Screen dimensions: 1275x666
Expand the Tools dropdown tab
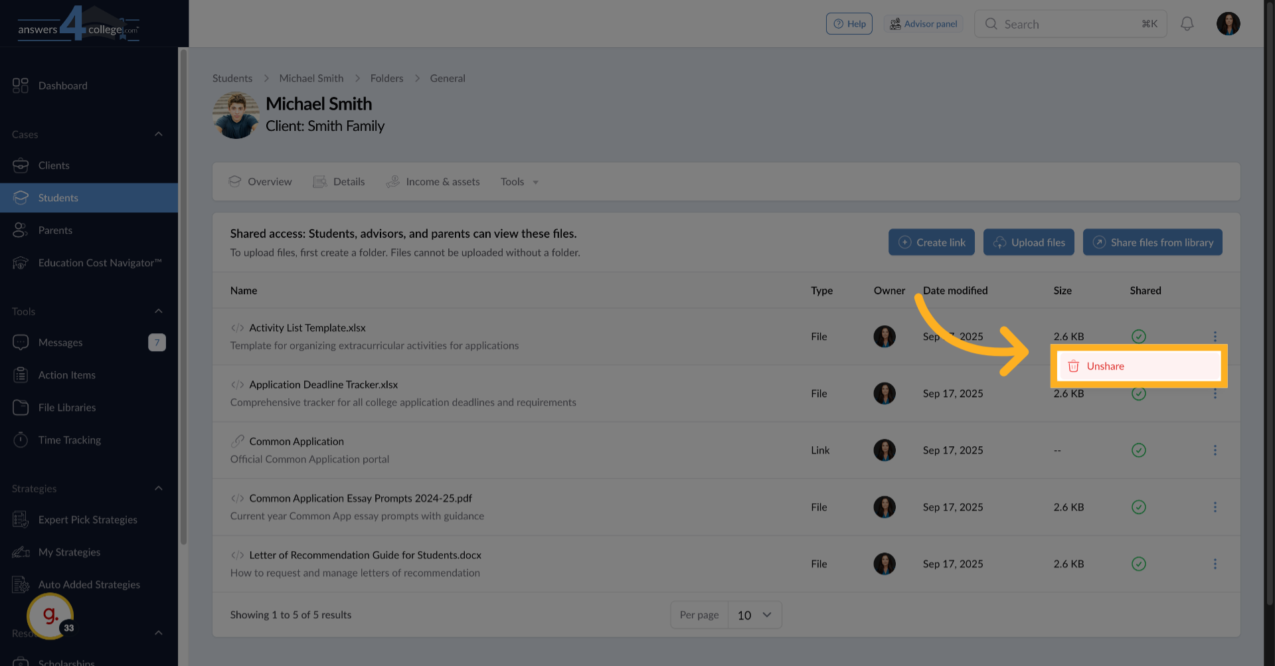click(x=519, y=182)
